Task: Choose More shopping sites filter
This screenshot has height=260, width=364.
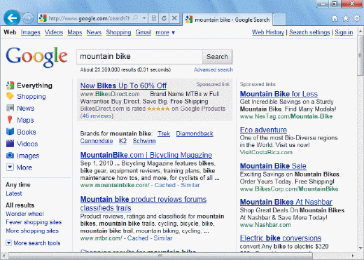Action: 32,231
